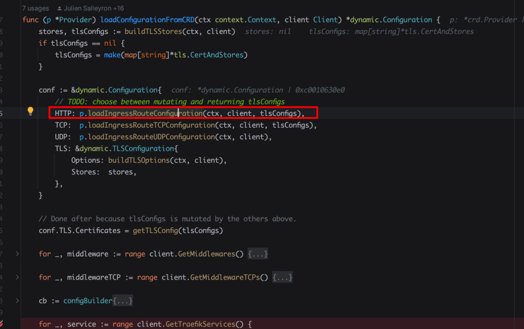Viewport: 524px width, 329px height.
Task: Click the buildTLSStores function call
Action: (x=153, y=32)
